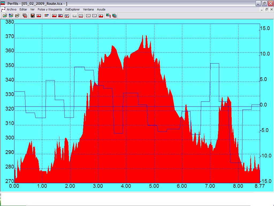
Task: Expand the Ver menu
Action: coord(32,9)
